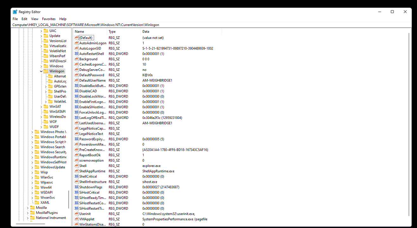
Task: Click the registry path address bar
Action: pos(212,25)
